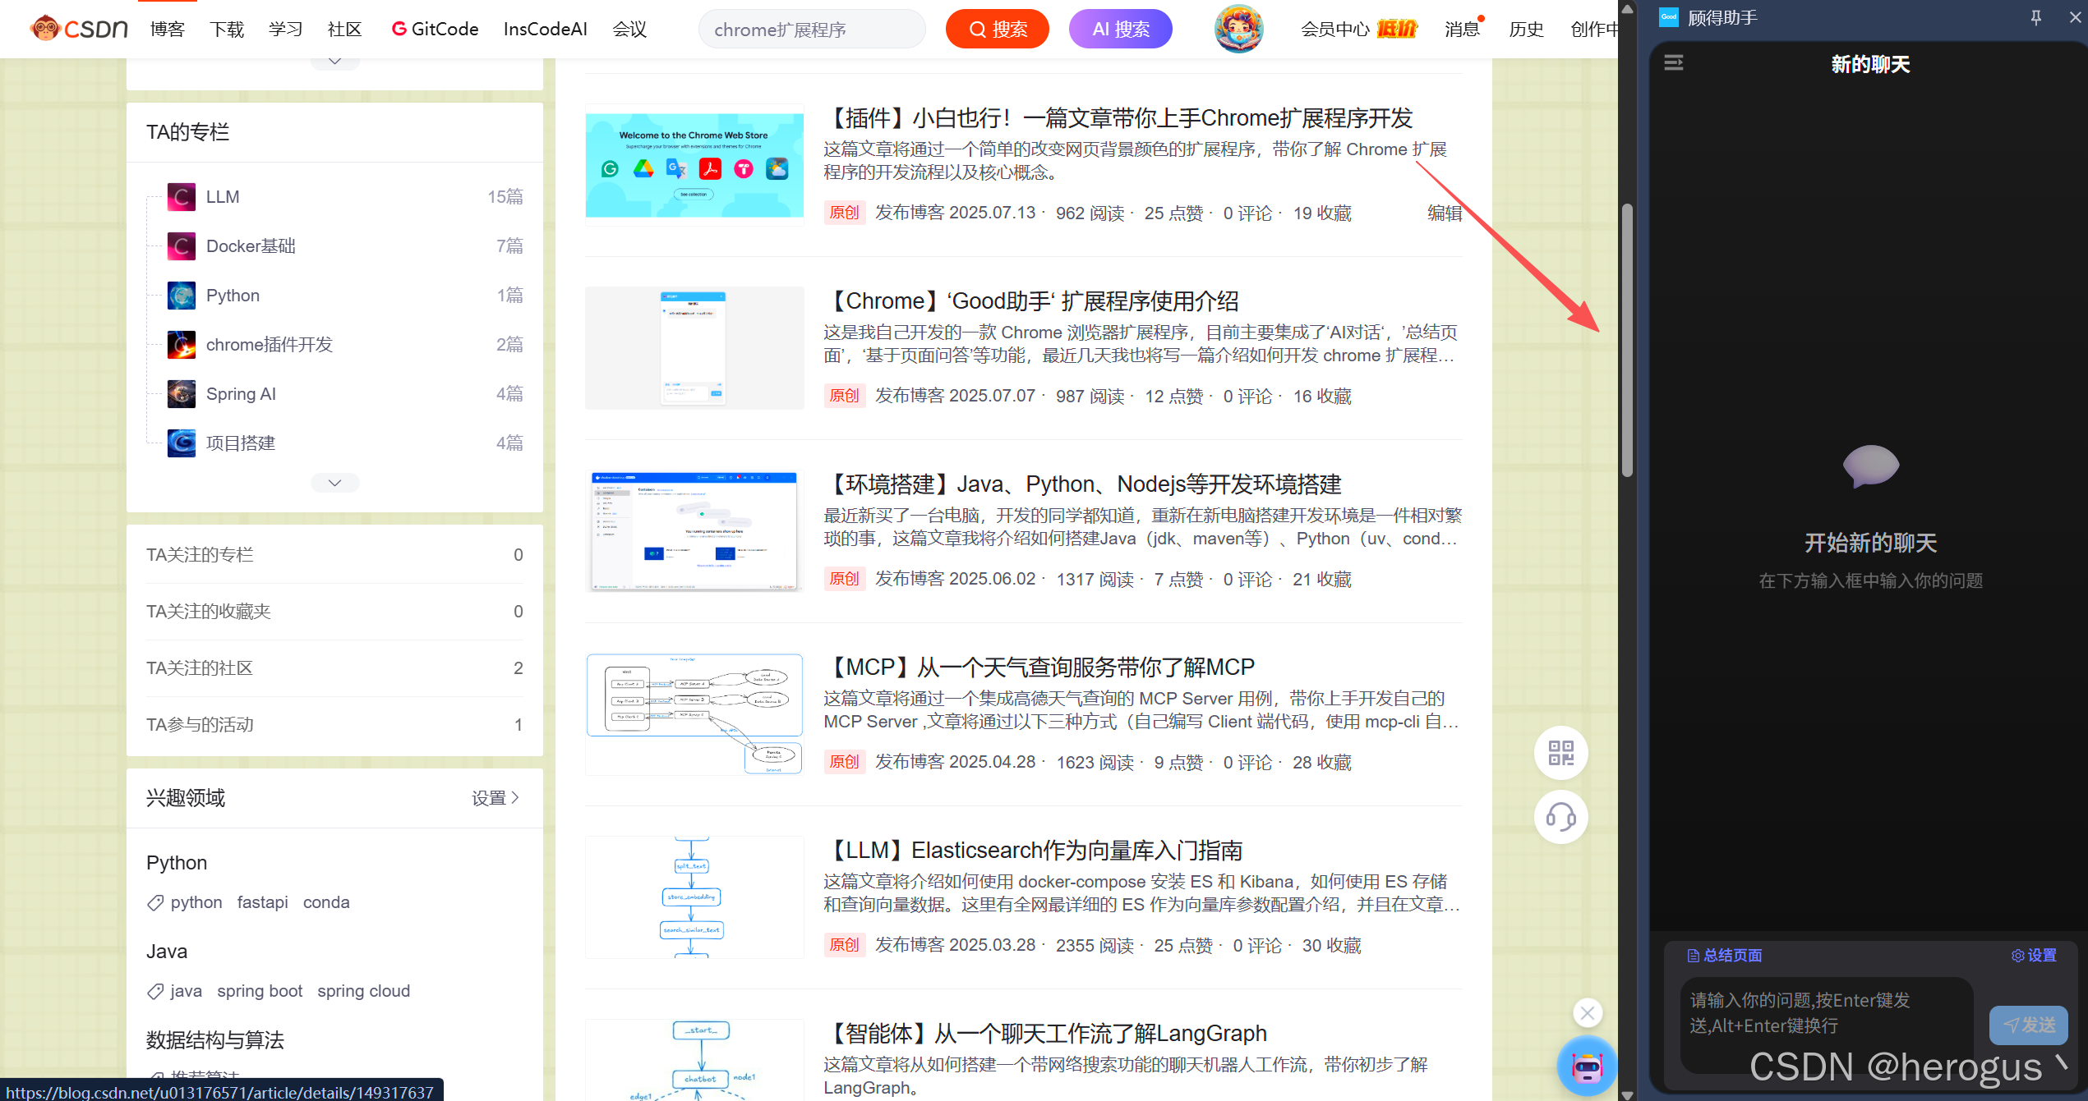This screenshot has width=2088, height=1101.
Task: Open the 博客 nav menu item
Action: pos(168,30)
